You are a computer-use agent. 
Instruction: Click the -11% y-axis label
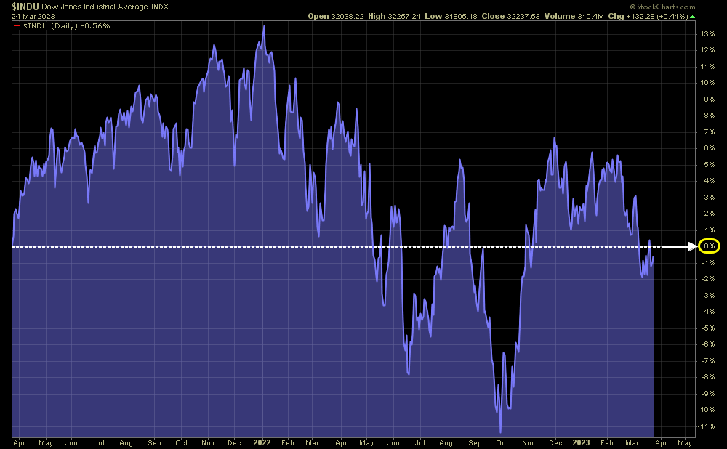tap(707, 426)
